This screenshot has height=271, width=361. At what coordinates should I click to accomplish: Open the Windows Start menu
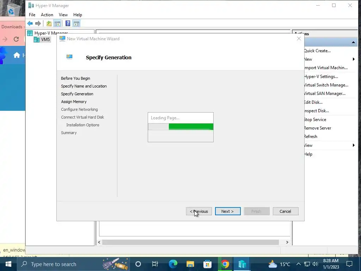pos(8,264)
